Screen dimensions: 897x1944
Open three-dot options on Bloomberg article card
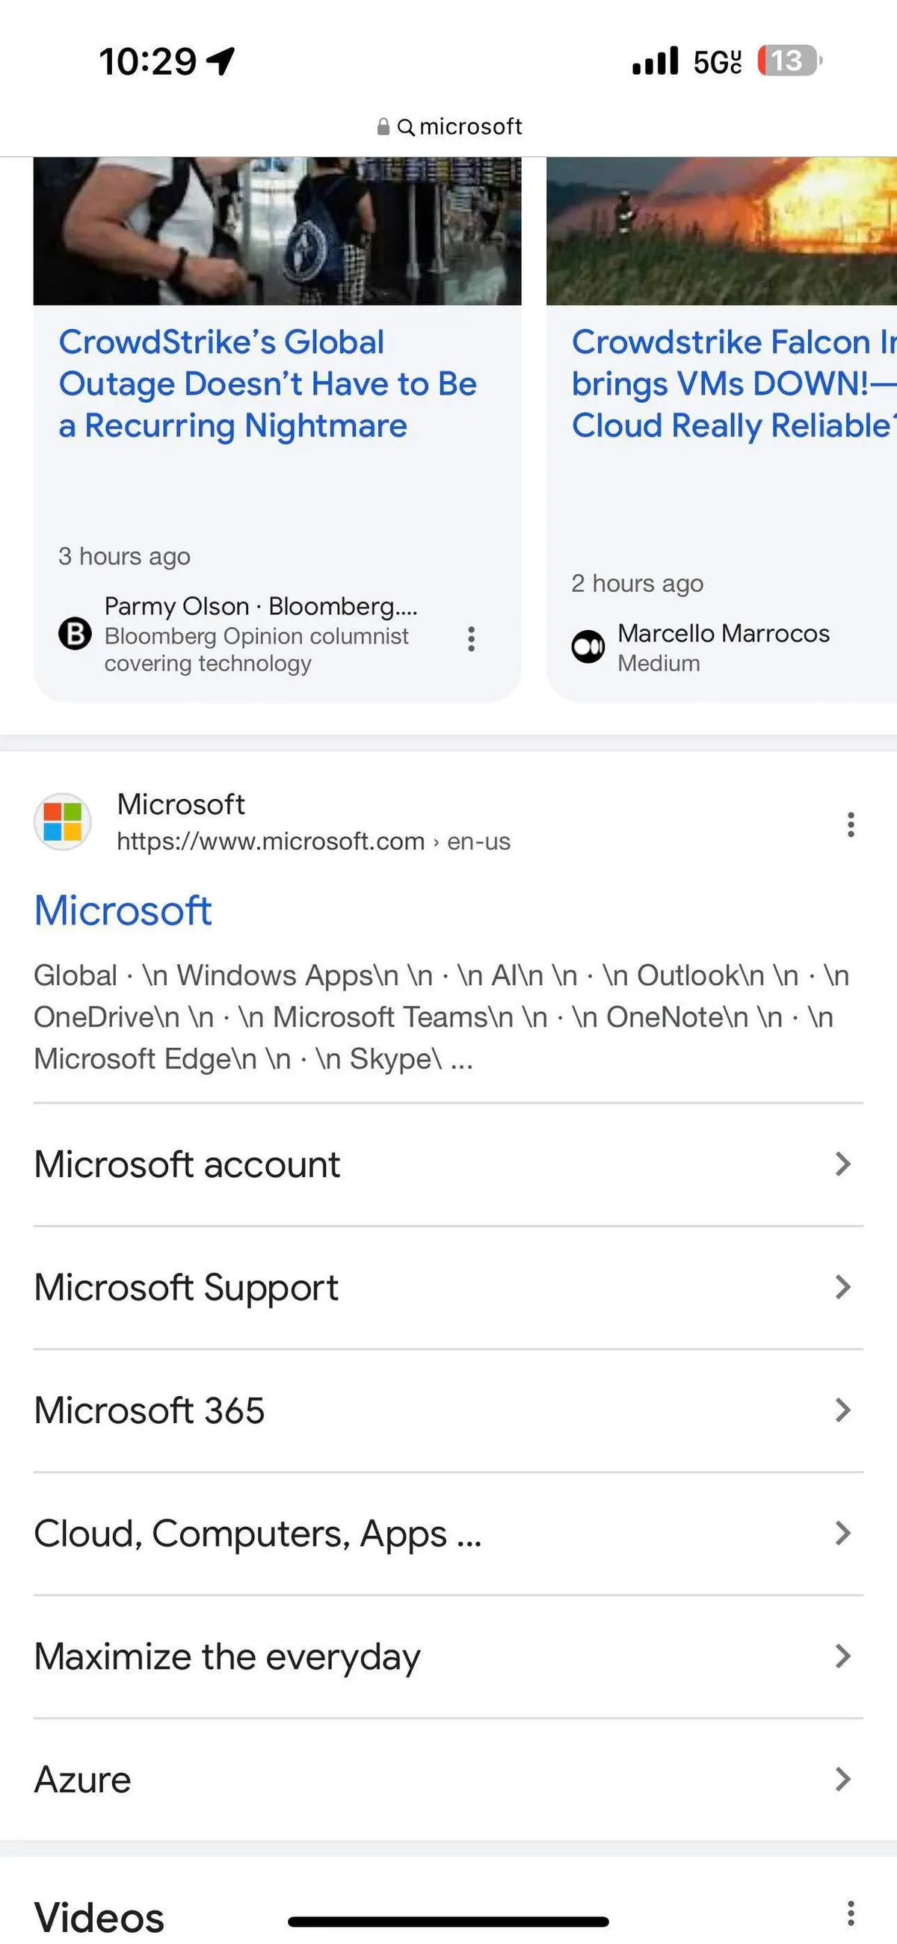[471, 639]
